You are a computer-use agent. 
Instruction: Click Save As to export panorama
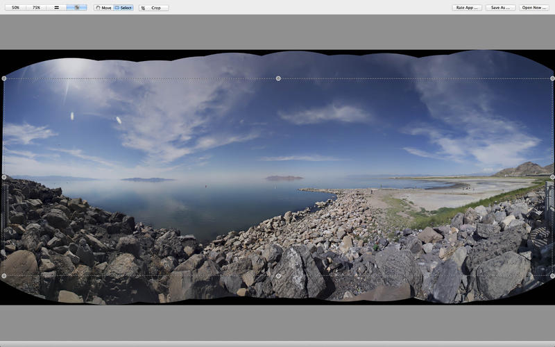click(x=500, y=8)
